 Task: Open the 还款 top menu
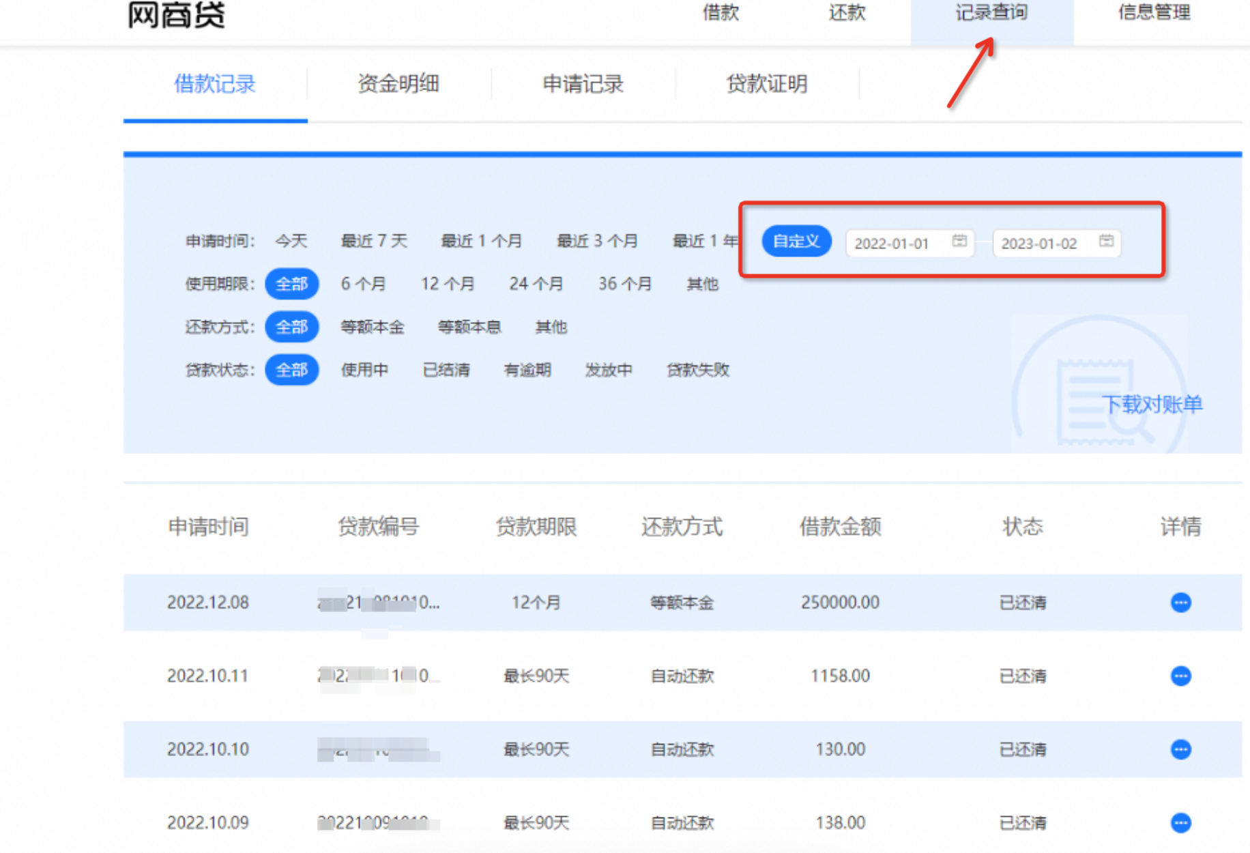point(847,12)
